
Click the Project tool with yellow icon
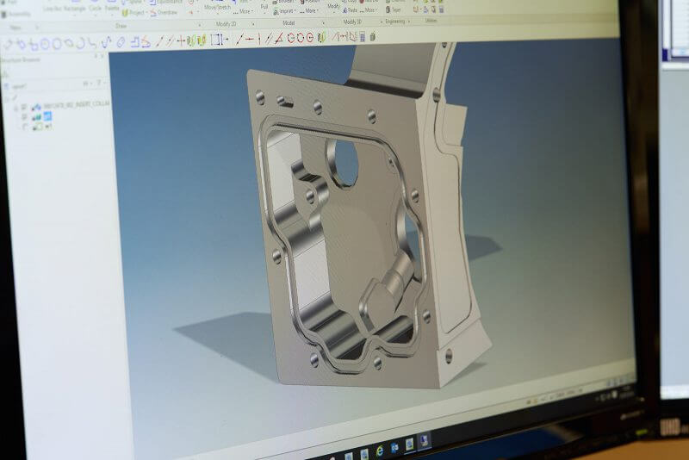pyautogui.click(x=133, y=13)
